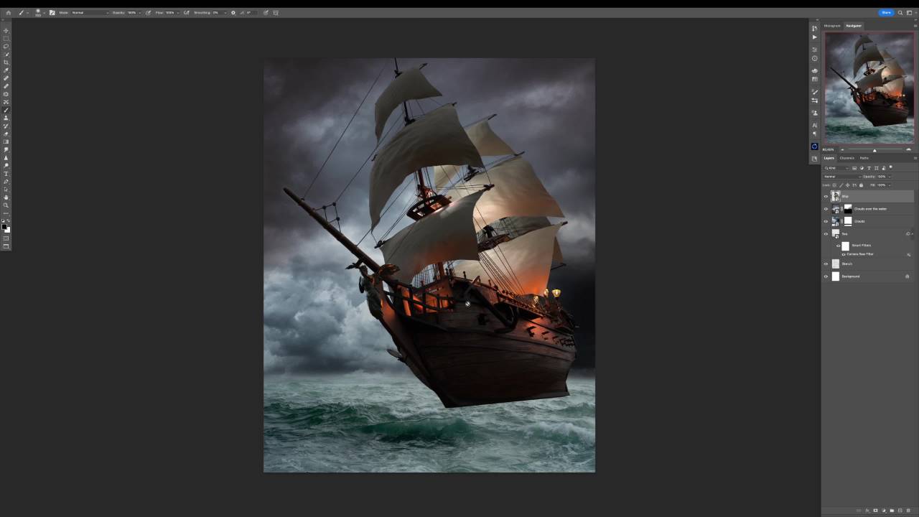Pick the Type tool in toolbar
The width and height of the screenshot is (919, 517).
tap(6, 174)
